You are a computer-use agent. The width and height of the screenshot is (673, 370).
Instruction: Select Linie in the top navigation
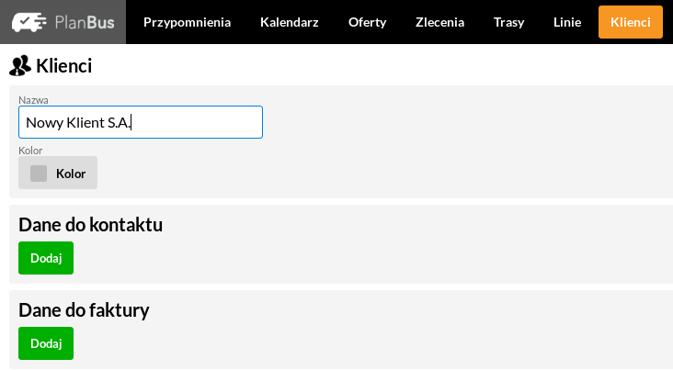(567, 22)
